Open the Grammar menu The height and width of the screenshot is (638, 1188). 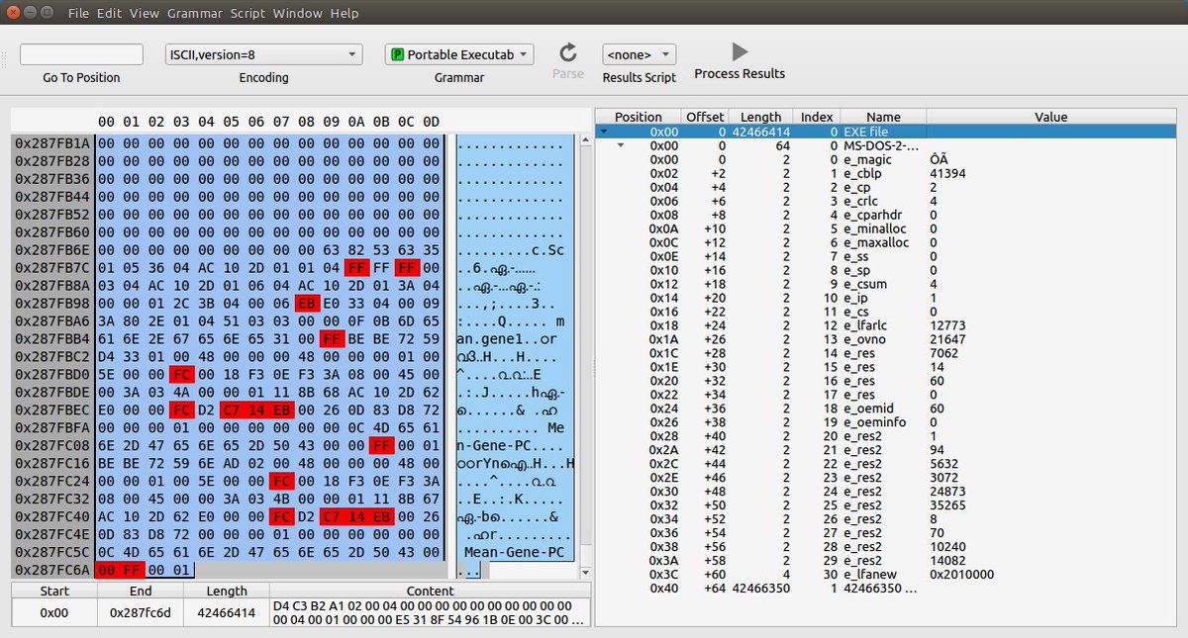[x=195, y=14]
